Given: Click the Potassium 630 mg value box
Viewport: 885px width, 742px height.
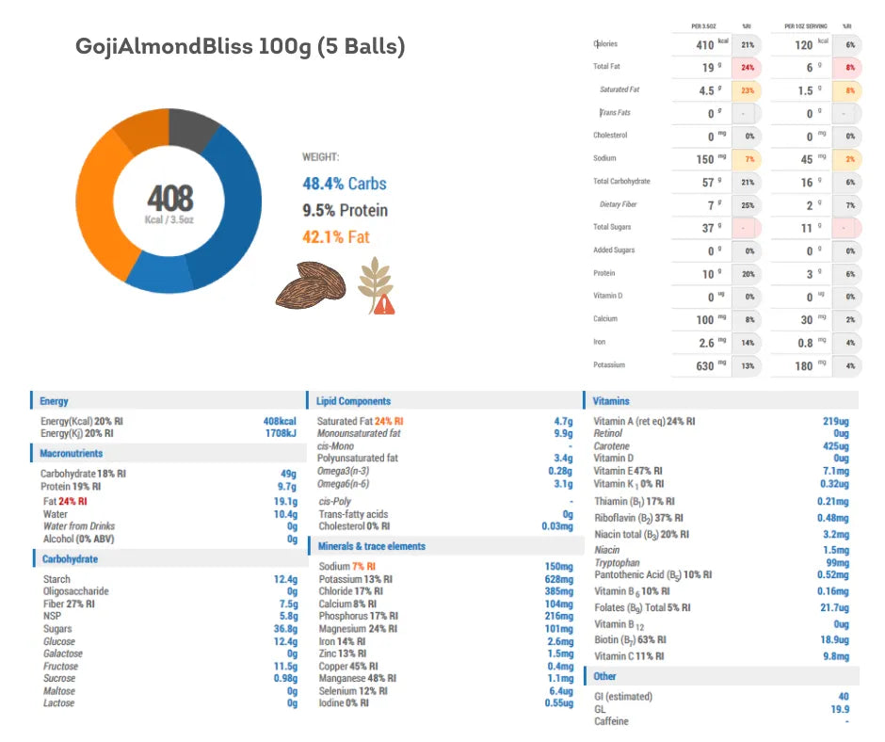Looking at the screenshot, I should pyautogui.click(x=701, y=365).
